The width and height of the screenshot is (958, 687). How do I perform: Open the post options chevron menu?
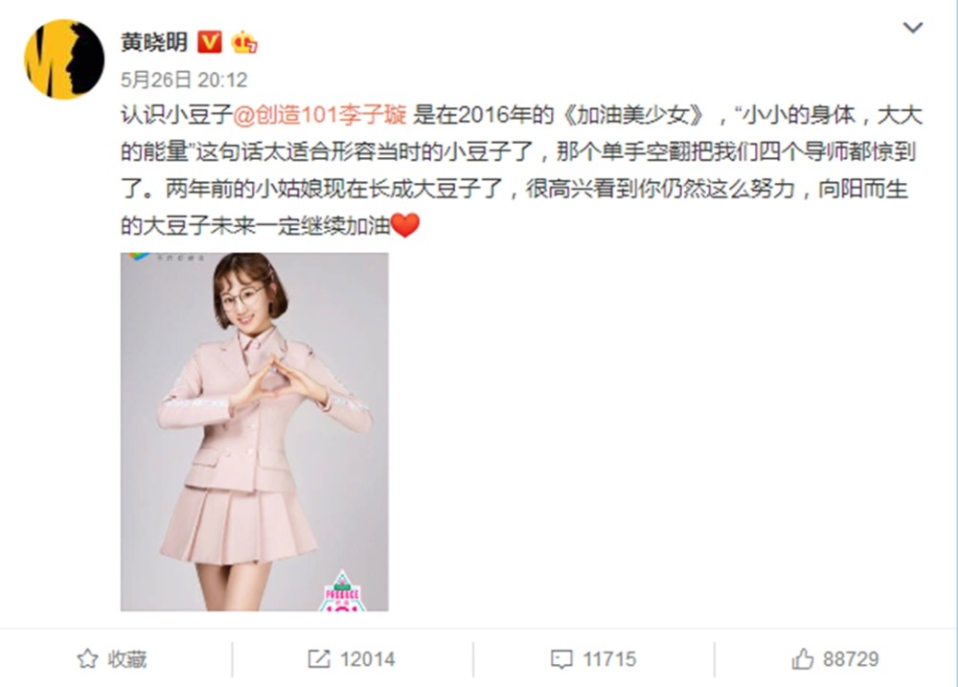913,28
